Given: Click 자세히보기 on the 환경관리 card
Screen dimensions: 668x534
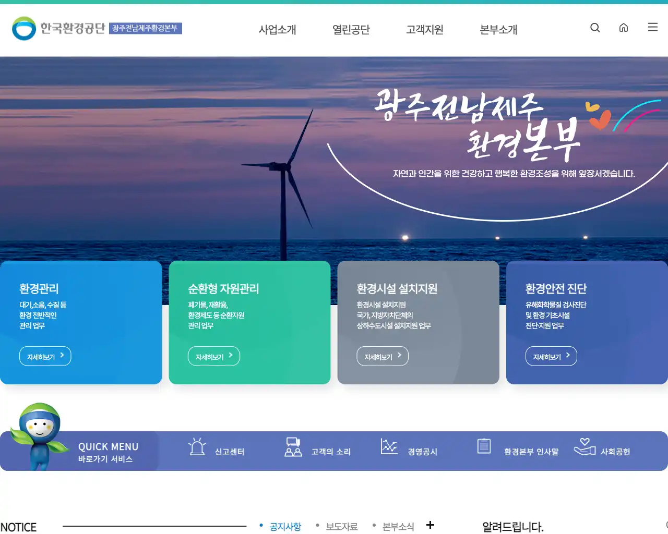Looking at the screenshot, I should coord(45,356).
